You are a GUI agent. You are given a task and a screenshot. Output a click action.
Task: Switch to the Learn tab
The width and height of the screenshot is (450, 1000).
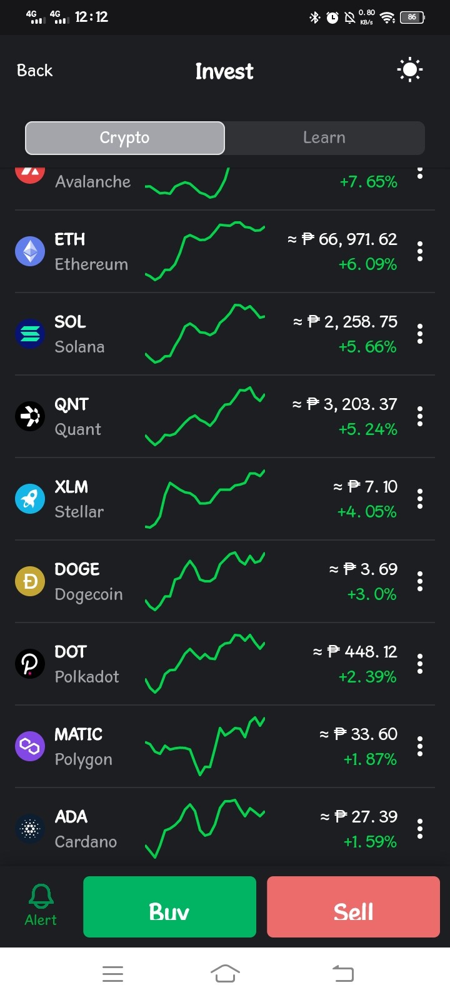click(324, 137)
